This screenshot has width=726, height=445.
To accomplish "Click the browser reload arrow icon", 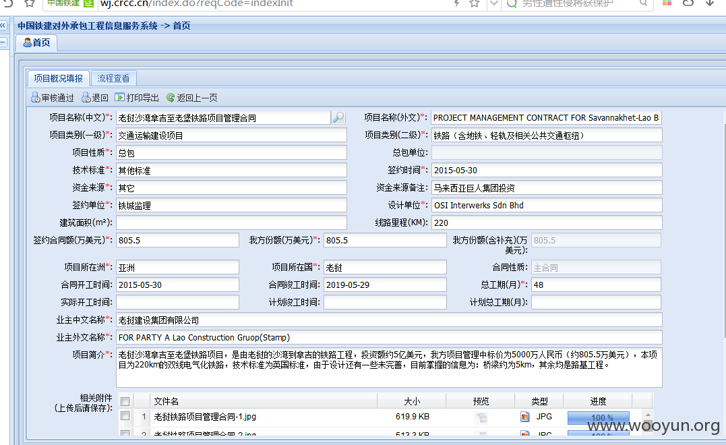I will pos(8,3).
